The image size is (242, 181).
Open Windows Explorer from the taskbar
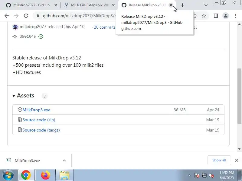click(64, 175)
